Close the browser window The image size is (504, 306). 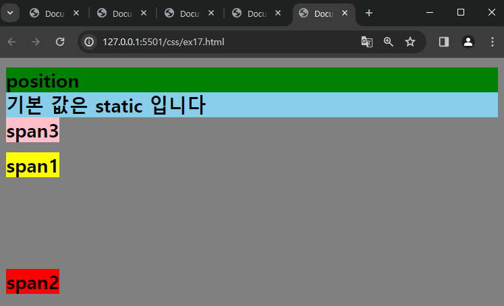[491, 13]
